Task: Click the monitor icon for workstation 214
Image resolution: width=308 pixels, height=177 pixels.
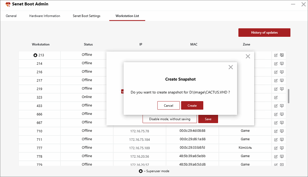Action: (x=282, y=64)
